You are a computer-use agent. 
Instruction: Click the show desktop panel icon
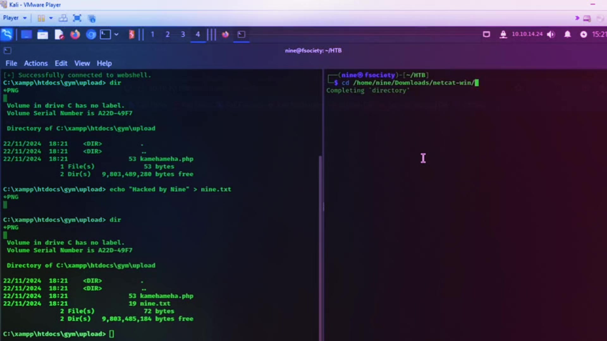tap(26, 34)
